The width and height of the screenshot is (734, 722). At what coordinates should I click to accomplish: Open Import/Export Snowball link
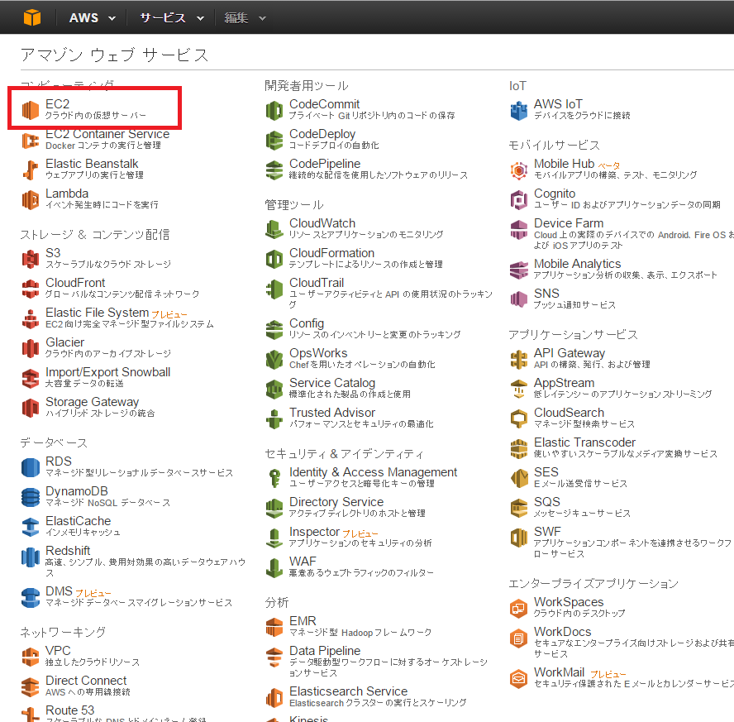[107, 372]
